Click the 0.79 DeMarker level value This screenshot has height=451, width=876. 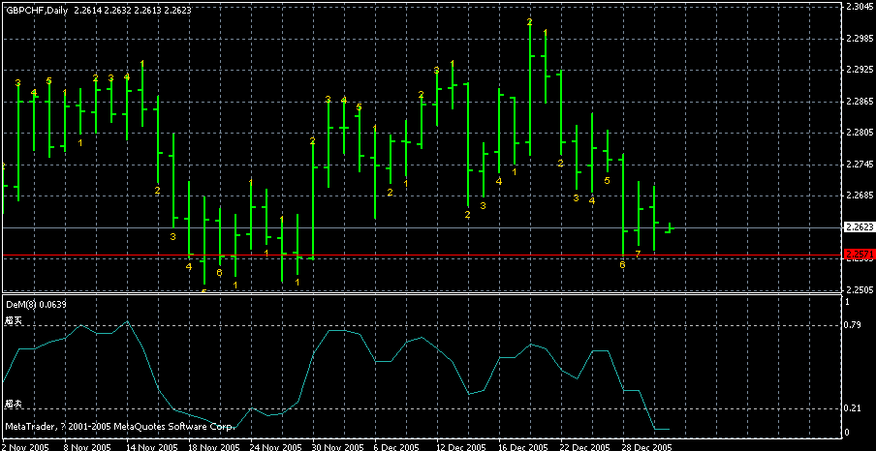[854, 325]
